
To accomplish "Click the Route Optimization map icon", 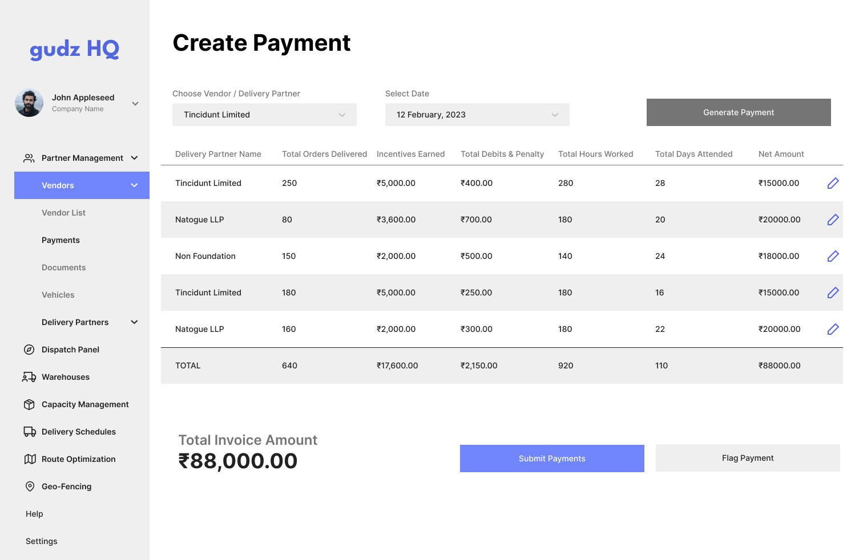I will 30,459.
